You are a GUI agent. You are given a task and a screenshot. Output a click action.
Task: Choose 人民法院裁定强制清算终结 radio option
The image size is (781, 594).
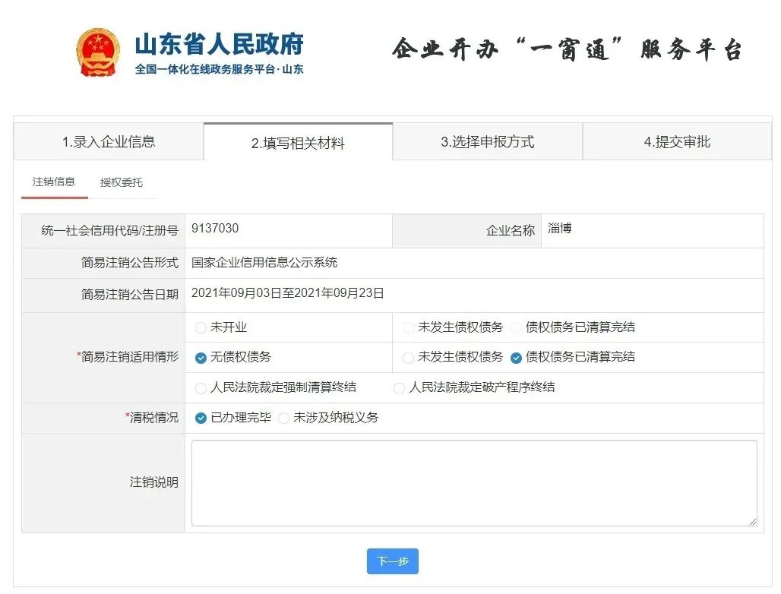pyautogui.click(x=201, y=388)
